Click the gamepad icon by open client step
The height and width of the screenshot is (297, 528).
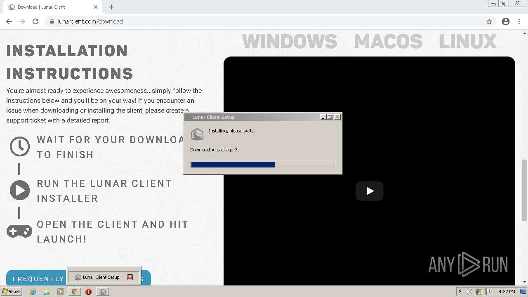coord(19,231)
